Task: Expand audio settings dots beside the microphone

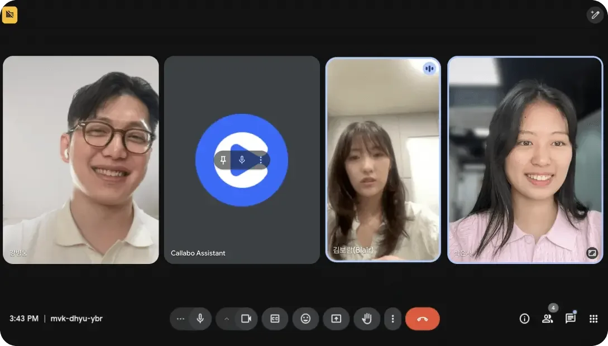Action: pyautogui.click(x=180, y=319)
